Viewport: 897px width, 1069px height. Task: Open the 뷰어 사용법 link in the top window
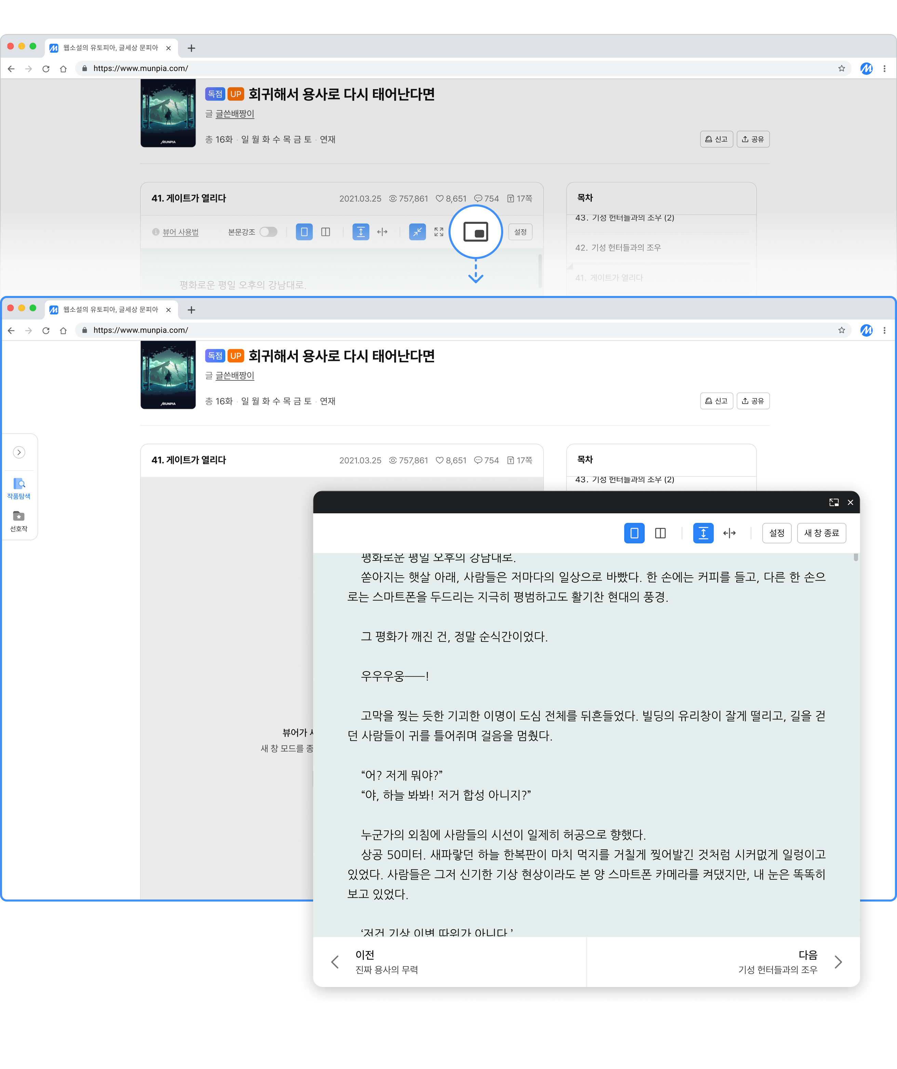point(180,232)
